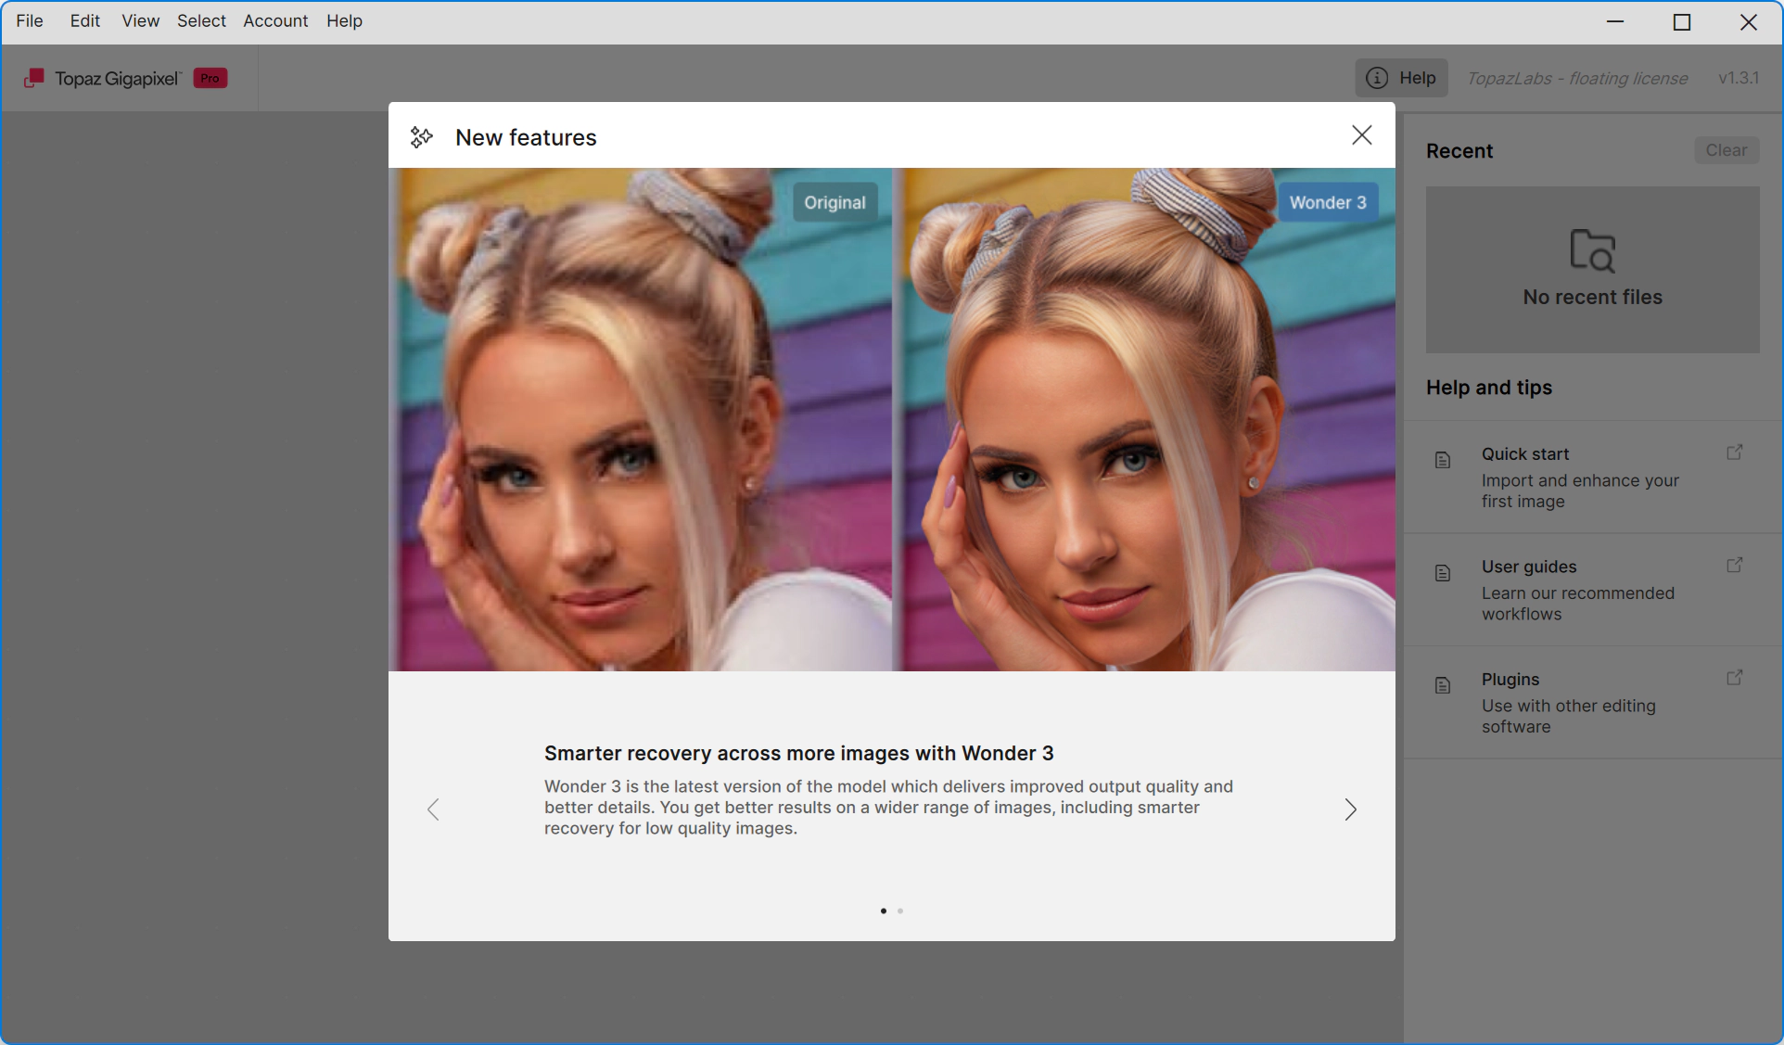Select the first slide pagination dot
This screenshot has width=1784, height=1045.
883,911
